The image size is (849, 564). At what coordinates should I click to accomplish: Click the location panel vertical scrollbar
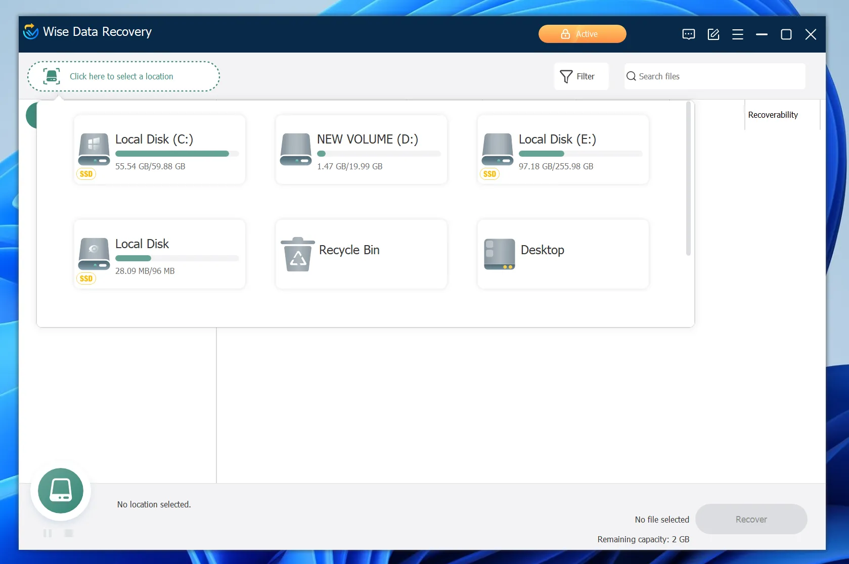tap(688, 179)
